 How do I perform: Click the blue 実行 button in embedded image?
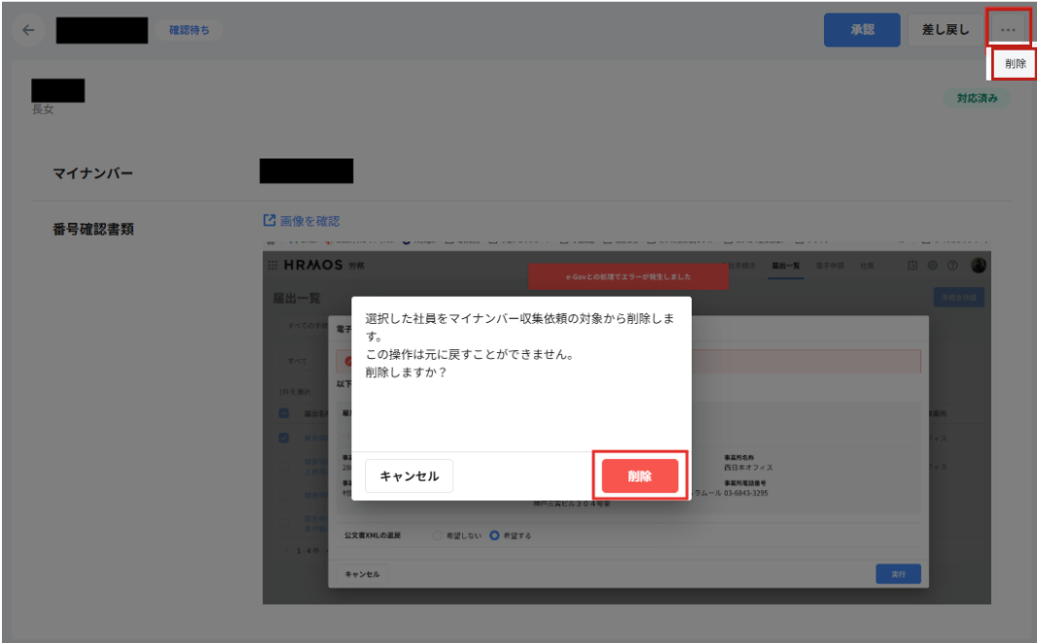click(x=897, y=574)
